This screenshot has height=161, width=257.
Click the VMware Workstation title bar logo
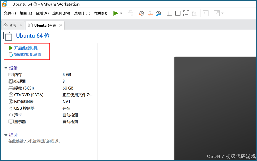[x=5, y=4]
